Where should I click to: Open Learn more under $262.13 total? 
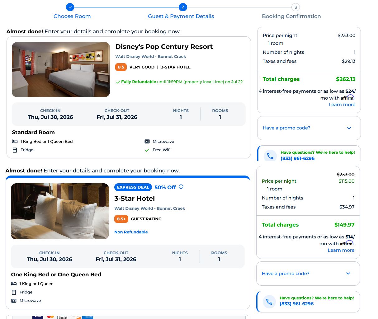pos(342,105)
